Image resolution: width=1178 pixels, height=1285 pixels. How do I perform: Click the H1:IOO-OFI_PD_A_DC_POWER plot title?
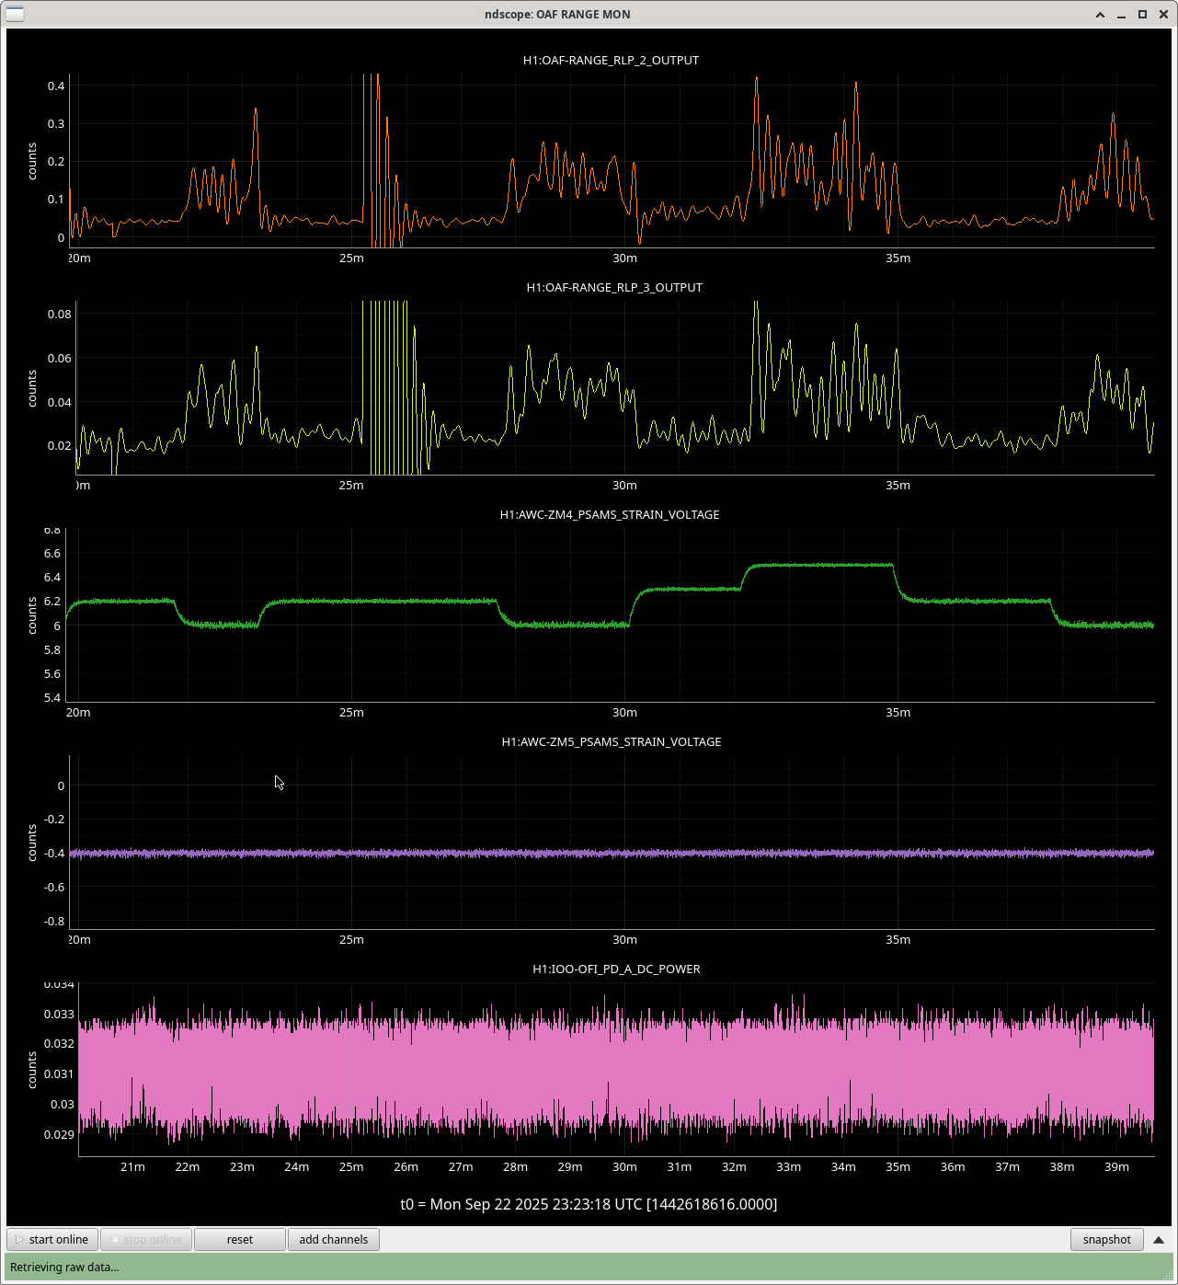[x=616, y=969]
